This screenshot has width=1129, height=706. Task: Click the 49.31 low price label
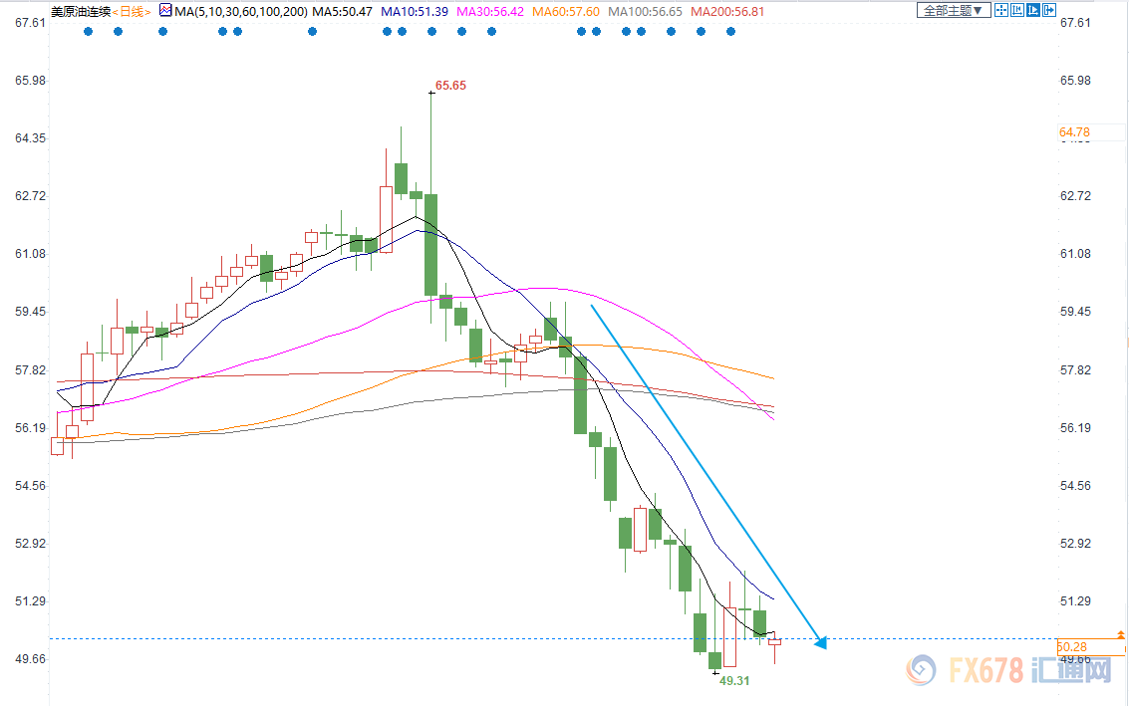pos(733,680)
